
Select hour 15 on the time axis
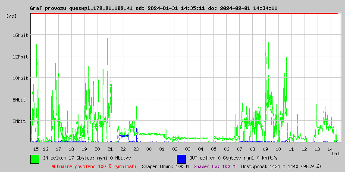(36, 149)
